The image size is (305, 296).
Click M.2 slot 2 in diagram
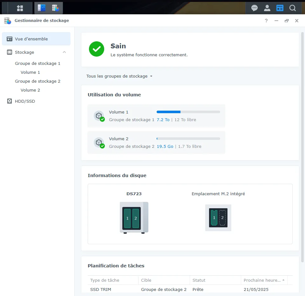222,218
